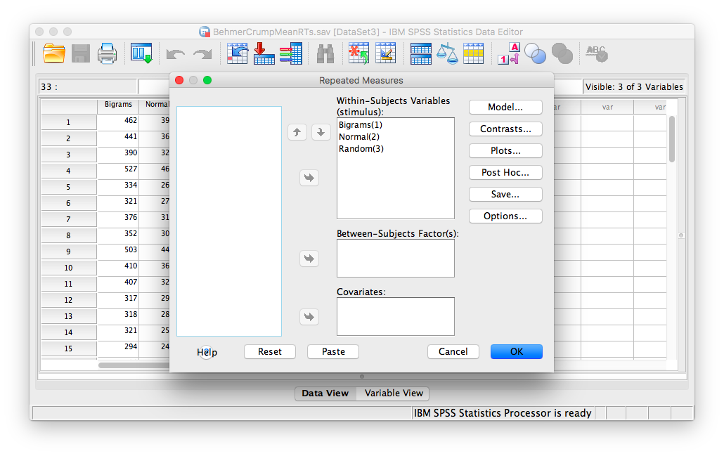Image resolution: width=724 pixels, height=456 pixels.
Task: Recall recently used dialogs icon
Action: [141, 53]
